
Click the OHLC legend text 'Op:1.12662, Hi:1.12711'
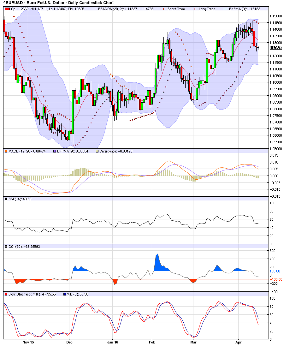point(29,9)
